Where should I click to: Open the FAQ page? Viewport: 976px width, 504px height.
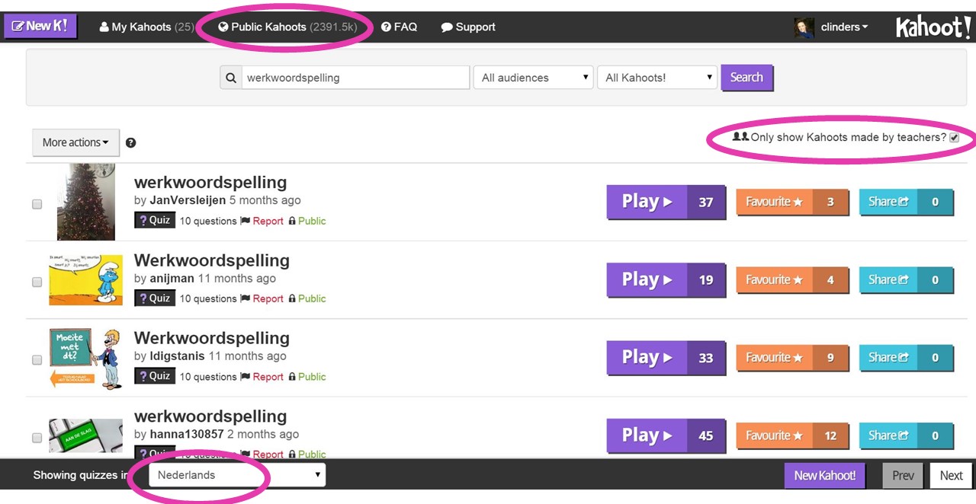tap(399, 27)
